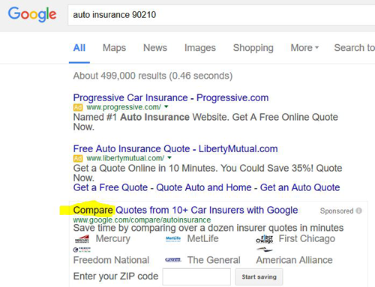375x287 pixels.
Task: Click the Freedom National logo icon
Action: pos(82,250)
